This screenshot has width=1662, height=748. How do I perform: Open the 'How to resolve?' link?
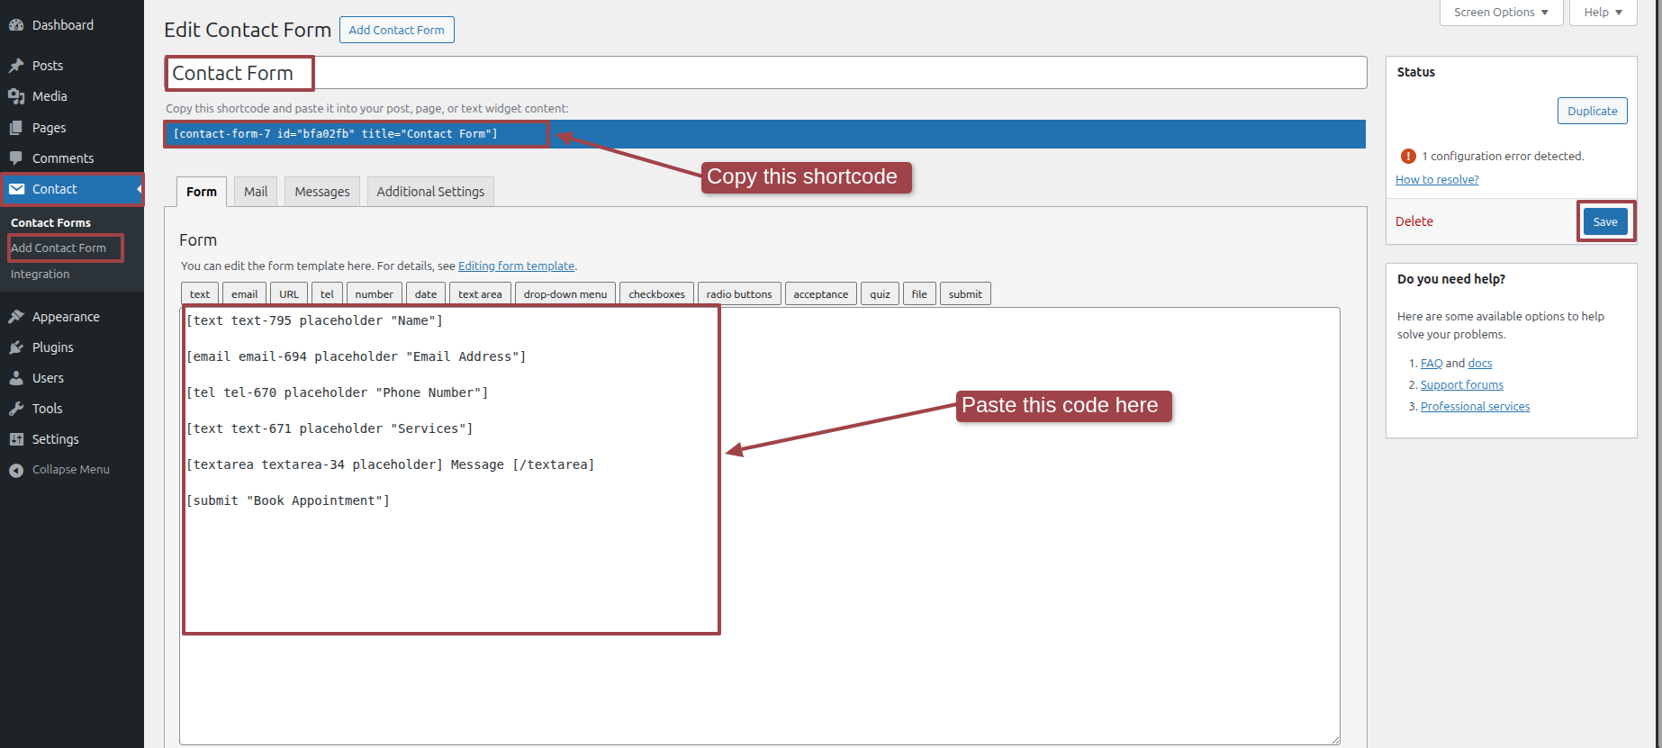[x=1437, y=180]
